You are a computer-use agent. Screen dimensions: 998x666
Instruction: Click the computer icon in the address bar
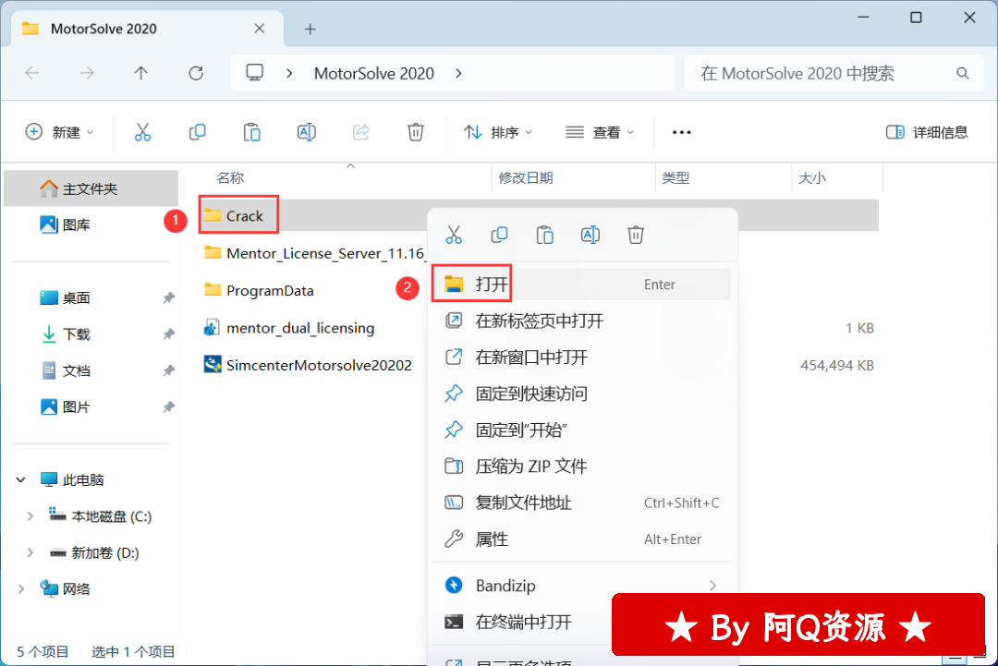(x=255, y=73)
